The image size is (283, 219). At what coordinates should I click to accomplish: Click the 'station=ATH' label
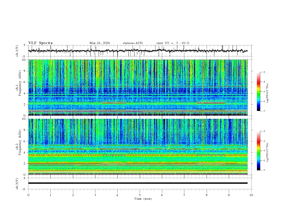coord(133,43)
